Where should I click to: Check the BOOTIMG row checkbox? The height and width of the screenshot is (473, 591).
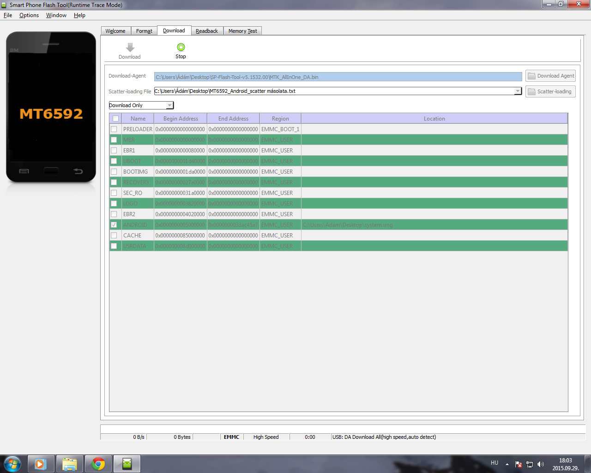click(114, 172)
